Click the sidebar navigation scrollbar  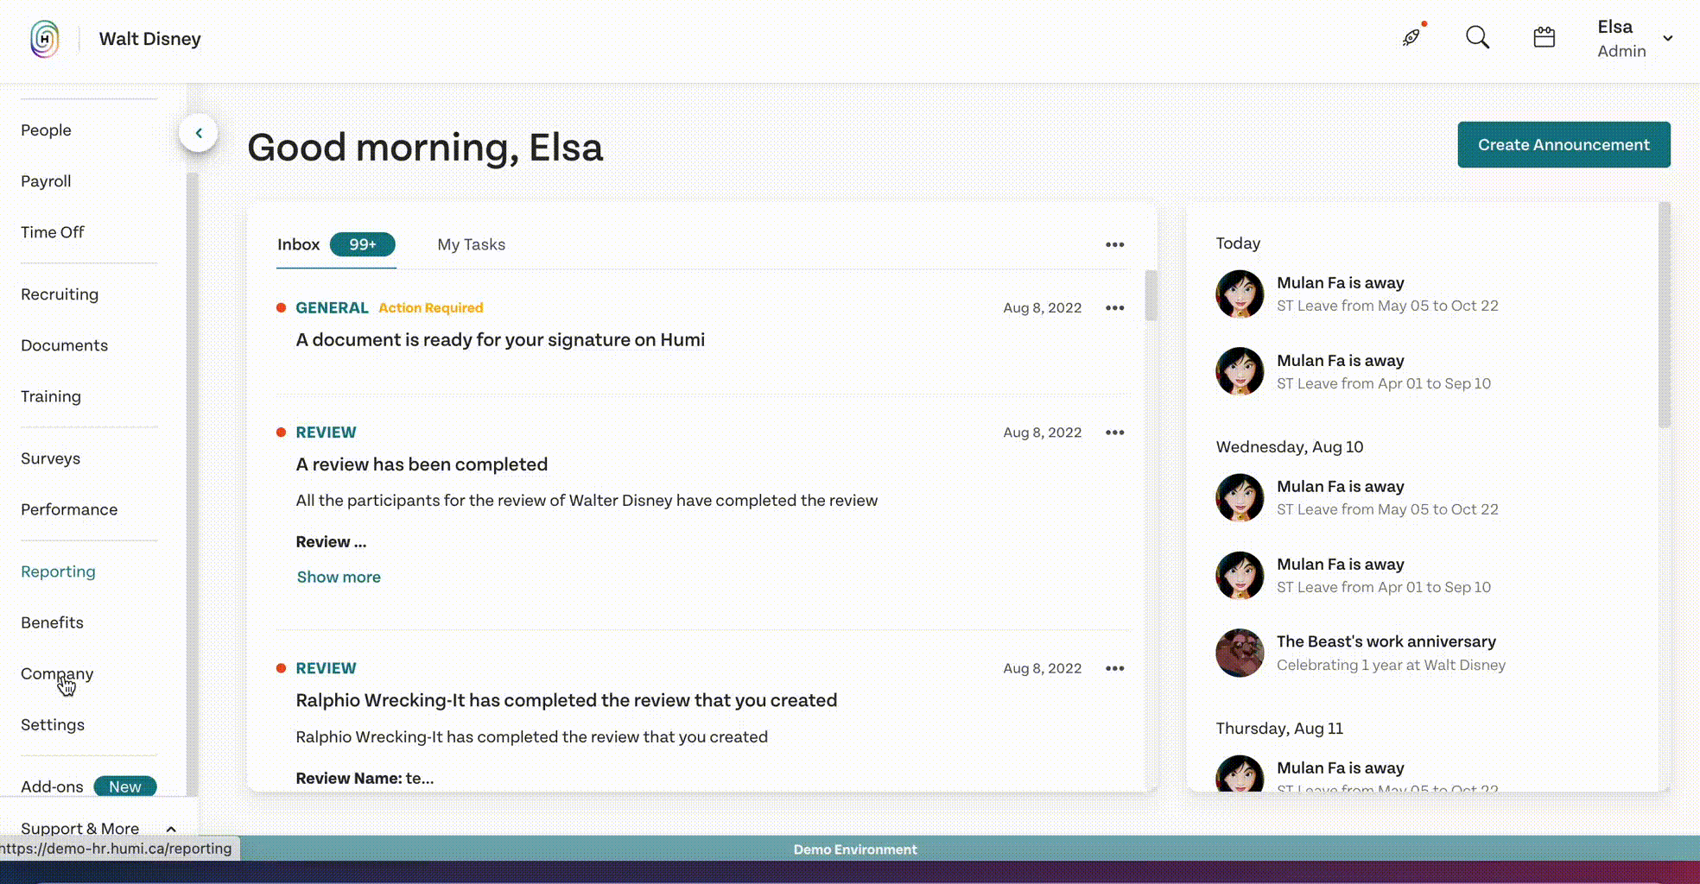pyautogui.click(x=192, y=483)
